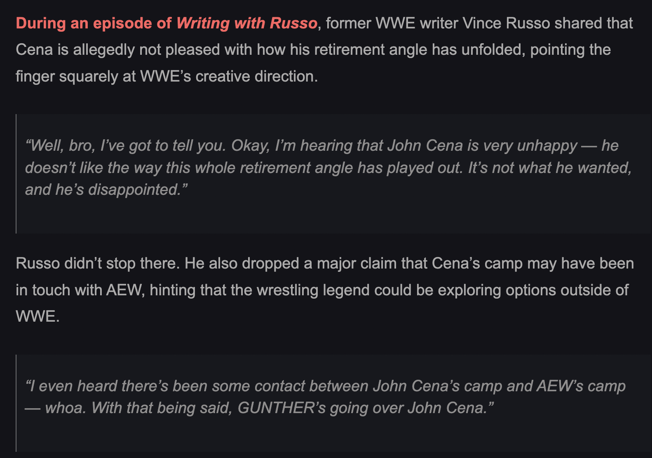Click the first blockquote about Cena being unhappy
Image resolution: width=652 pixels, height=458 pixels.
pyautogui.click(x=328, y=168)
